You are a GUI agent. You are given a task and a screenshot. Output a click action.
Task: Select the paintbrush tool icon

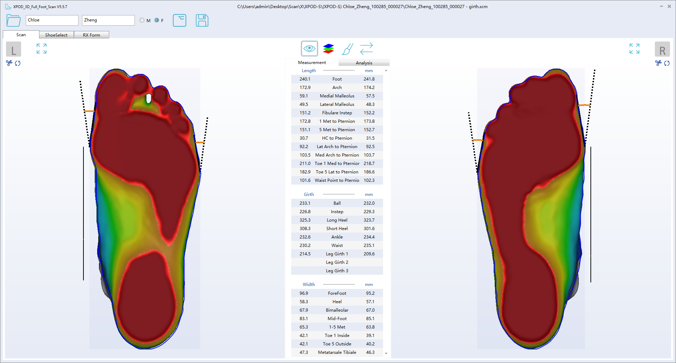click(347, 49)
